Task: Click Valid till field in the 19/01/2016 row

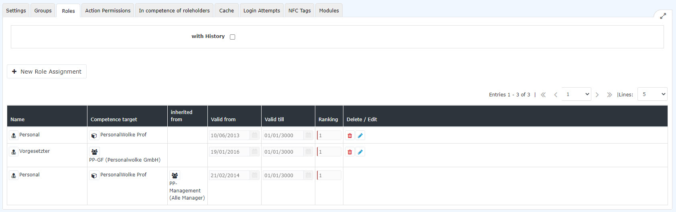Action: pyautogui.click(x=283, y=152)
